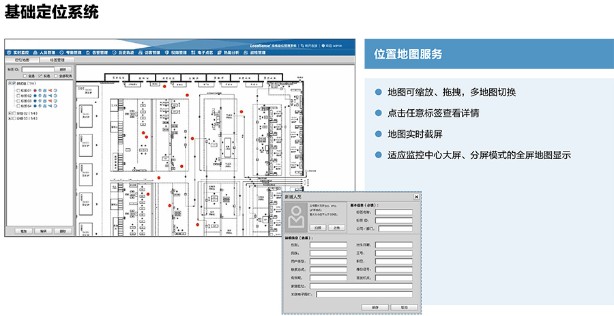Collapse the 测试组 tree node
614x316 pixels.
[x=9, y=84]
